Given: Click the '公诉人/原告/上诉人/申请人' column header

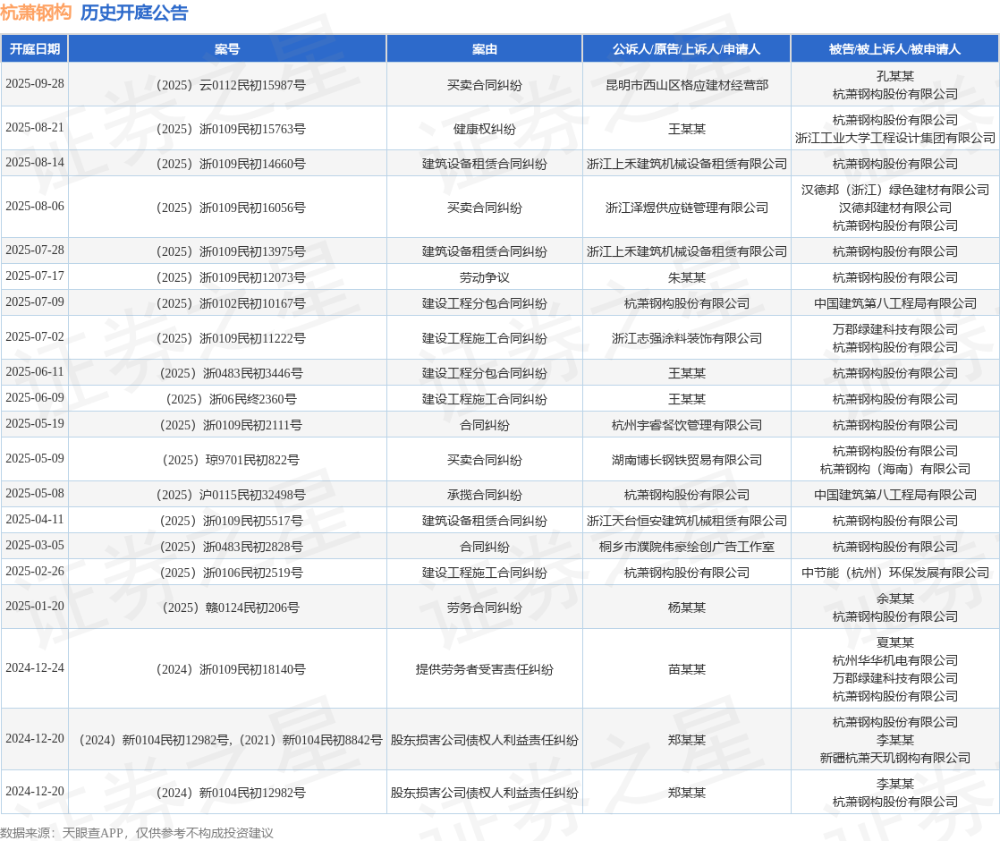Looking at the screenshot, I should coord(686,49).
